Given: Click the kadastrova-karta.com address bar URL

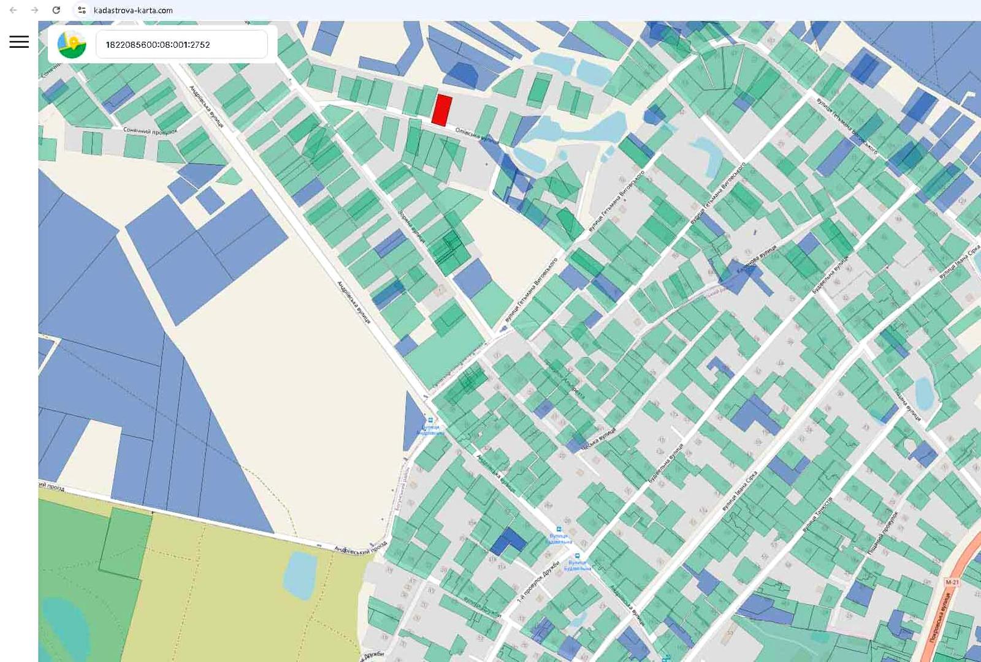Looking at the screenshot, I should click(133, 10).
